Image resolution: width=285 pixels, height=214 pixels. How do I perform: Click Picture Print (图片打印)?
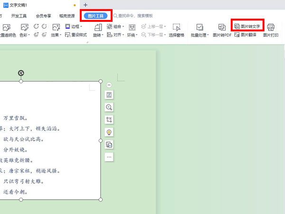(271, 30)
